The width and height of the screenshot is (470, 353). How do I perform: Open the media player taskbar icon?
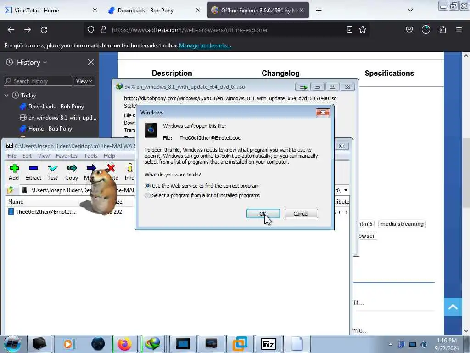tap(68, 344)
